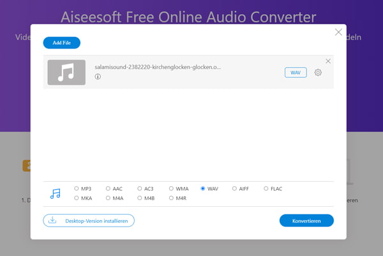This screenshot has height=256, width=383.
Task: Click the audio format music notes icon
Action: tap(55, 193)
